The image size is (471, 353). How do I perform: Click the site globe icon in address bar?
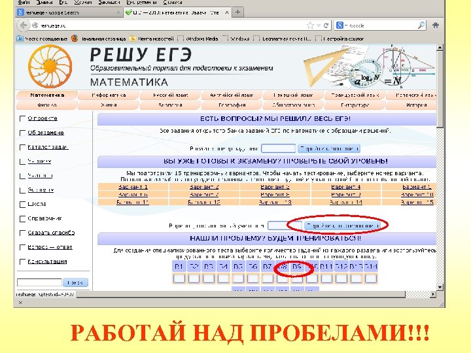coord(35,25)
